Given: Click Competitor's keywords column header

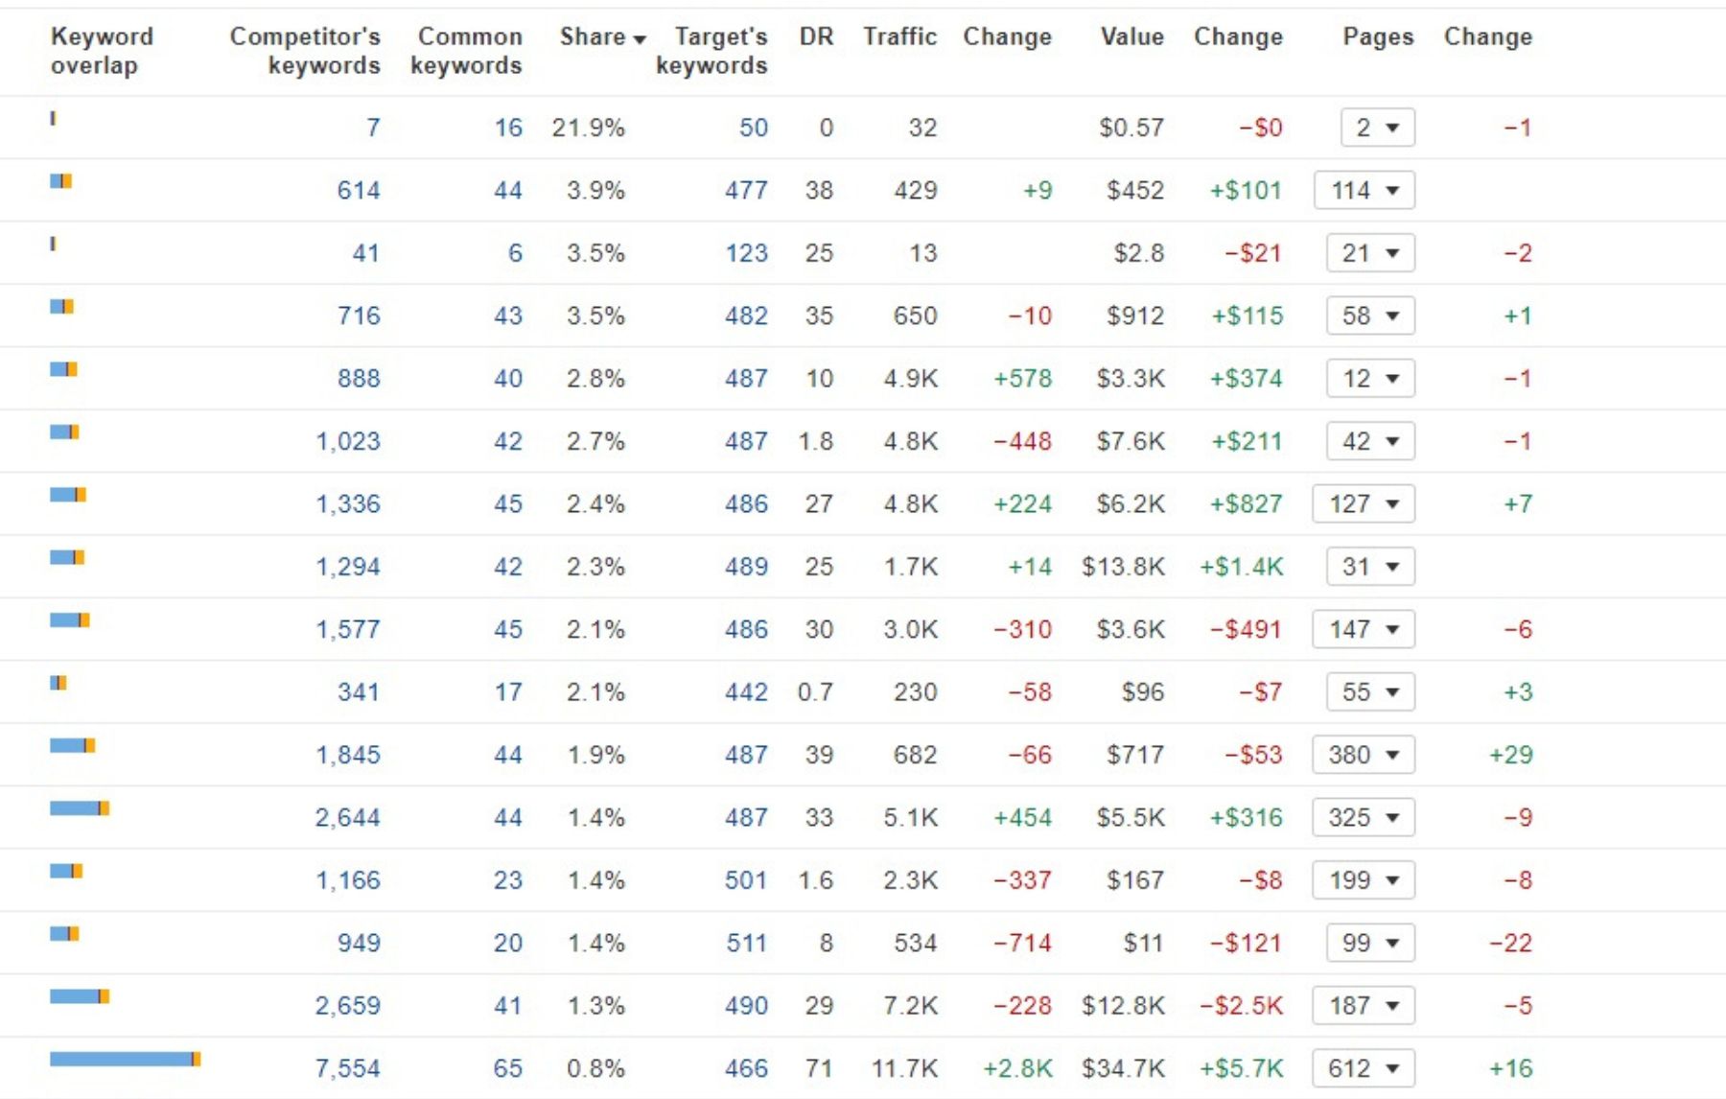Looking at the screenshot, I should [x=305, y=51].
